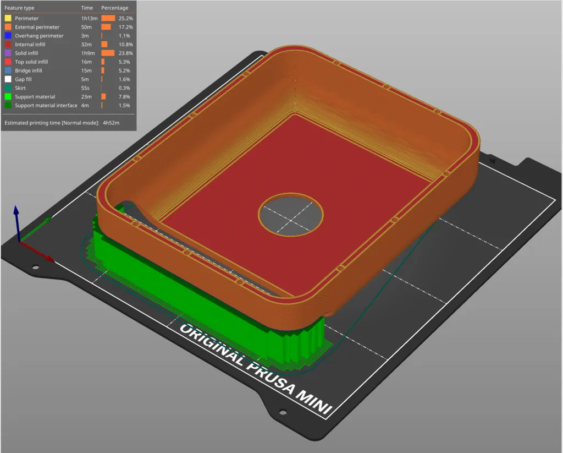
Task: Click the 25.2% percentage value
Action: 126,18
